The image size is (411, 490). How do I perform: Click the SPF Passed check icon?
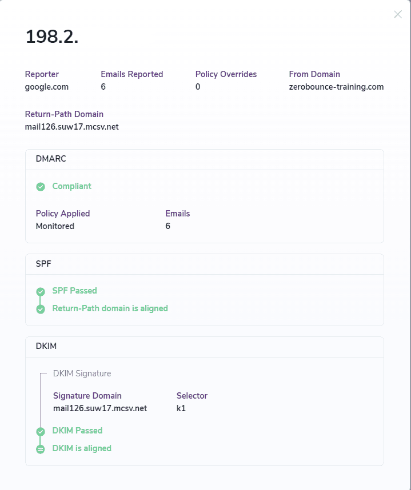pos(40,291)
